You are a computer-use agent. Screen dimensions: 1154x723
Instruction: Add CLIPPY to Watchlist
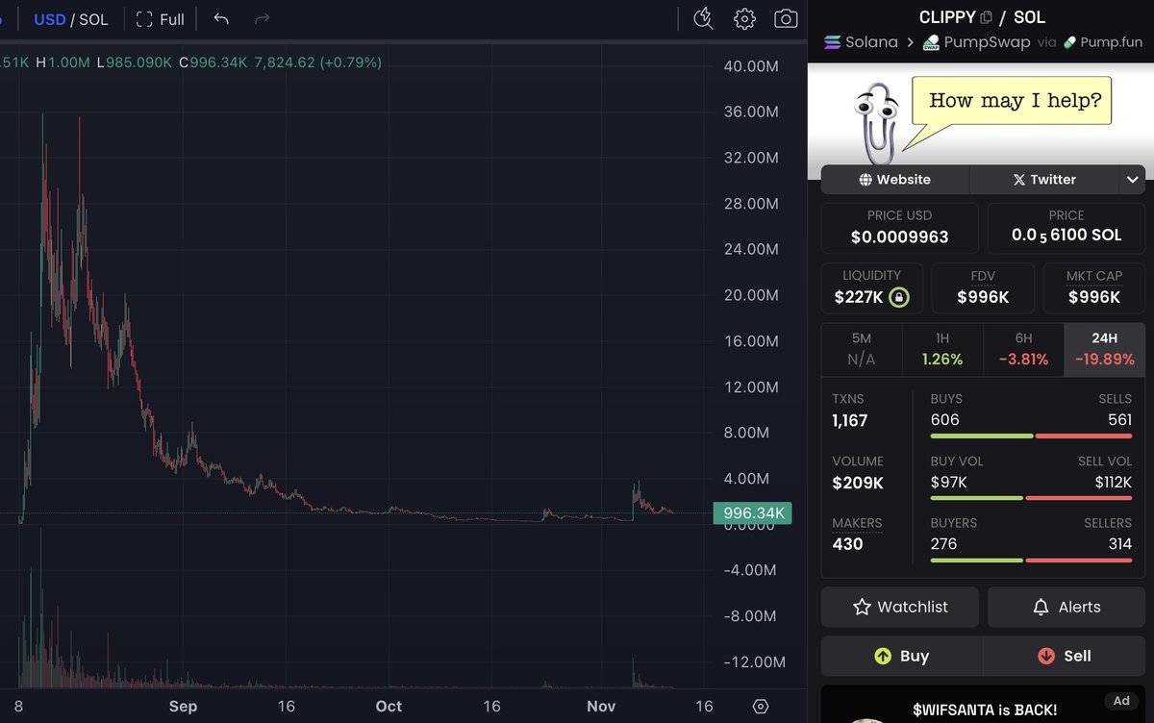click(900, 607)
